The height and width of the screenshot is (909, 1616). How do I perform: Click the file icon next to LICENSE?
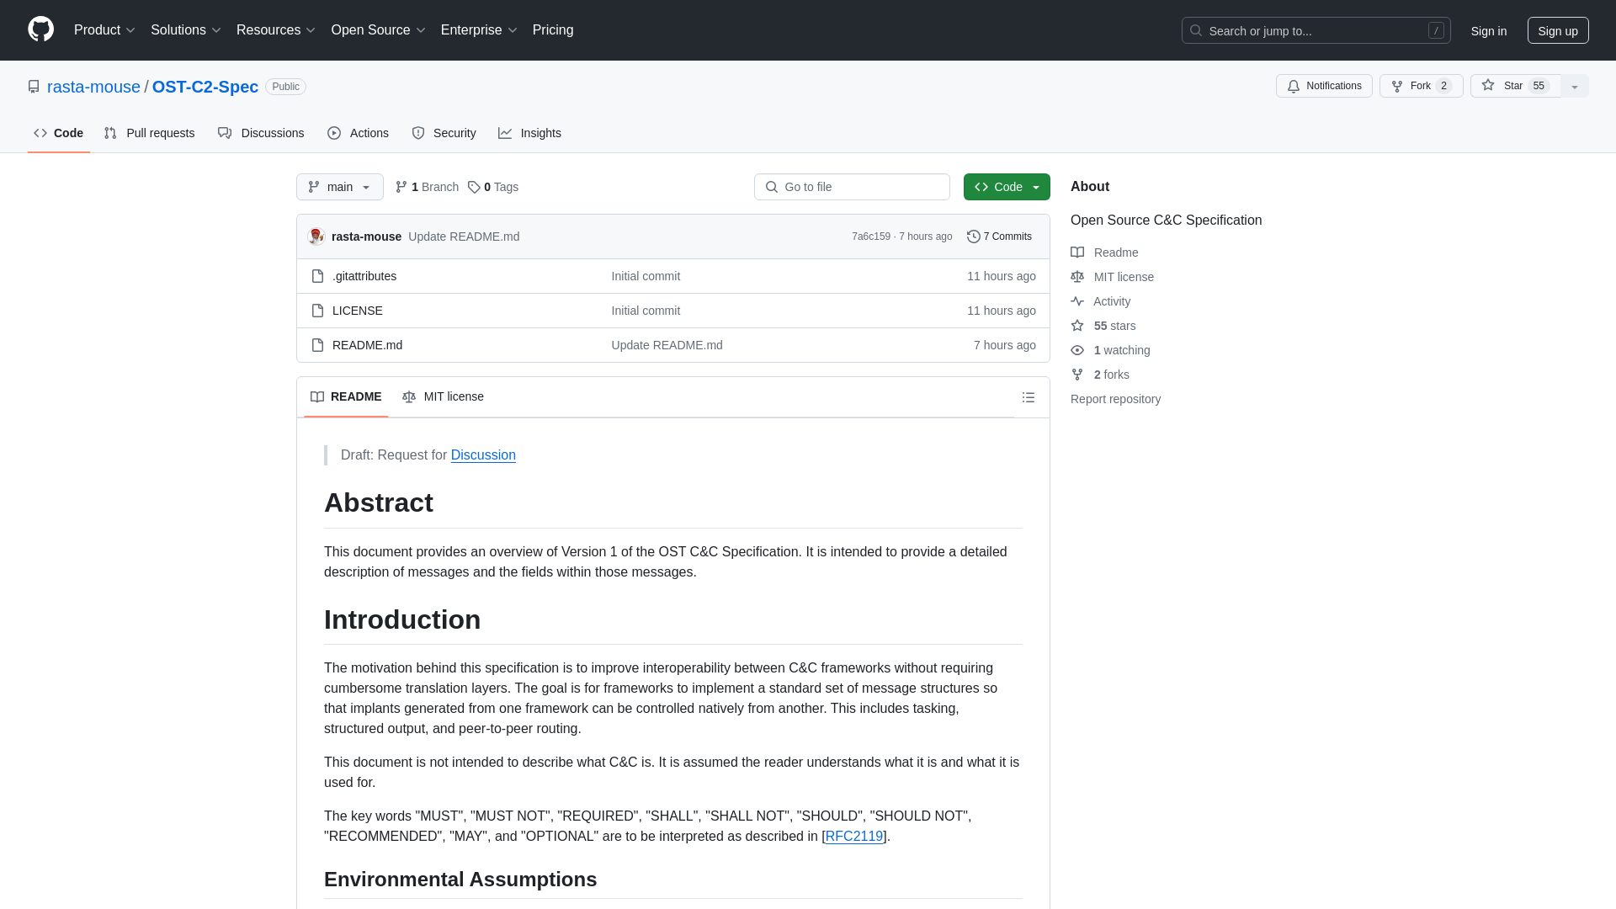click(x=317, y=311)
